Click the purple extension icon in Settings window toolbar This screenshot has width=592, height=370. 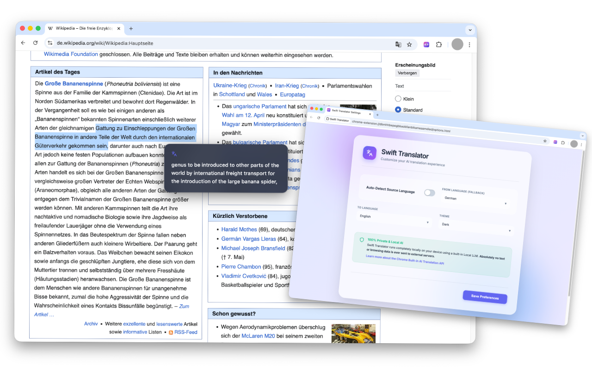(x=555, y=142)
